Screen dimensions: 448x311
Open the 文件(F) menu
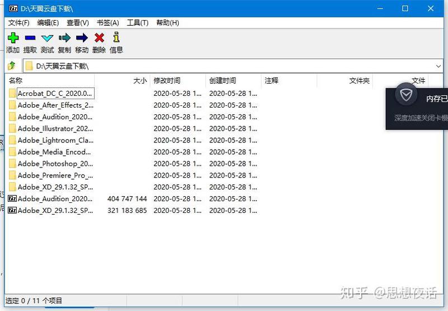point(18,23)
